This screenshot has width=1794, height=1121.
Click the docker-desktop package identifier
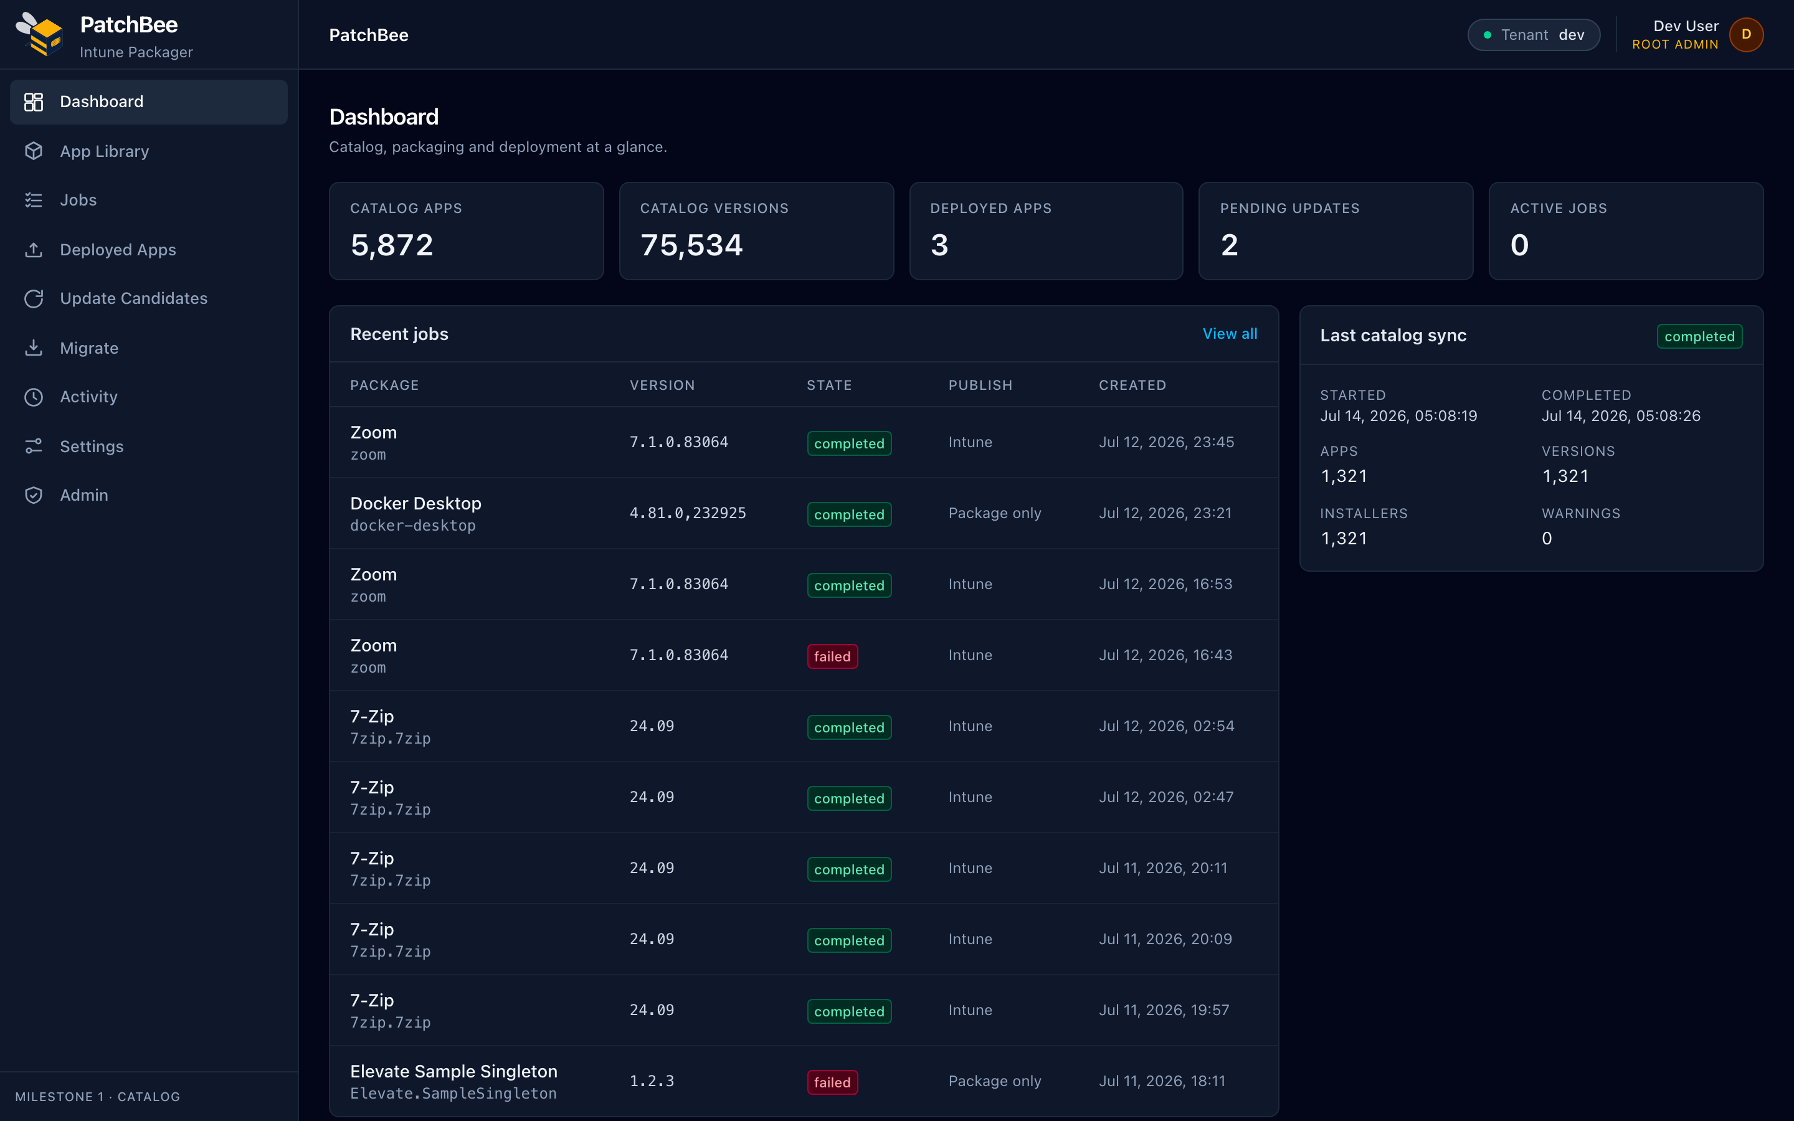(x=412, y=526)
